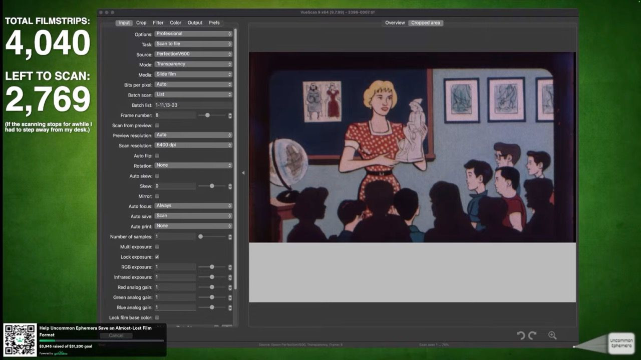Open the Prefs tab
This screenshot has width=641, height=360.
point(214,22)
